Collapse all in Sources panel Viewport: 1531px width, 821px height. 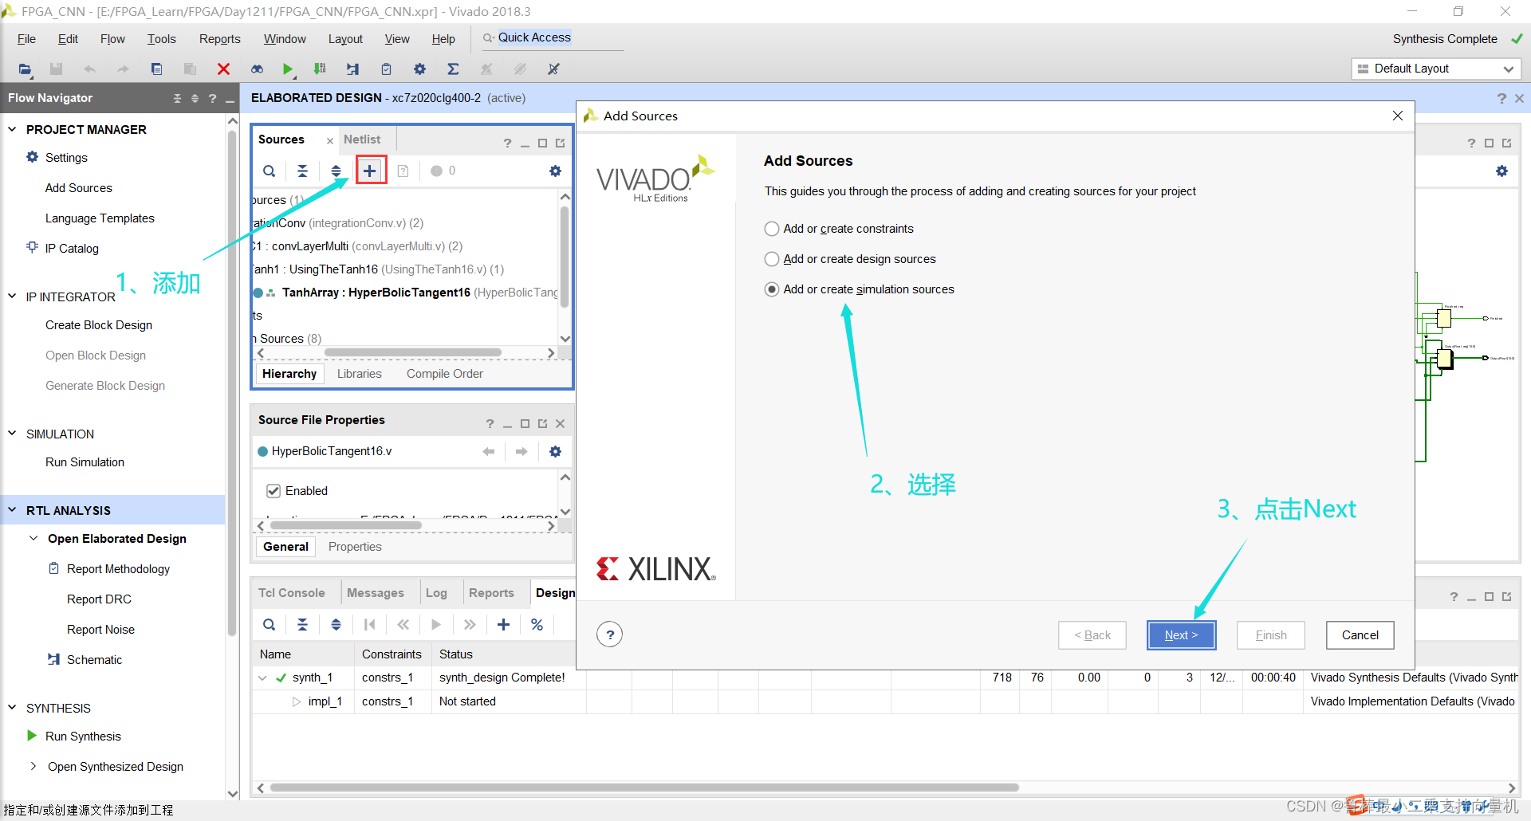point(302,171)
